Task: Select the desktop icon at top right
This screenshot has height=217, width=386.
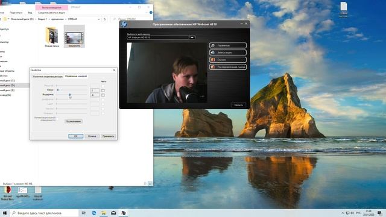Action: [x=343, y=10]
